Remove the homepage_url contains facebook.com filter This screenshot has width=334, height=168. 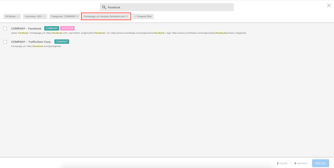127,17
